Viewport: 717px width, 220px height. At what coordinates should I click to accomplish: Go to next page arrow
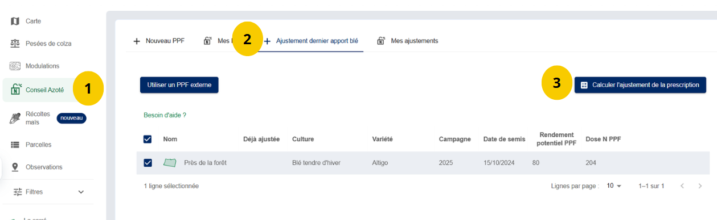click(700, 186)
